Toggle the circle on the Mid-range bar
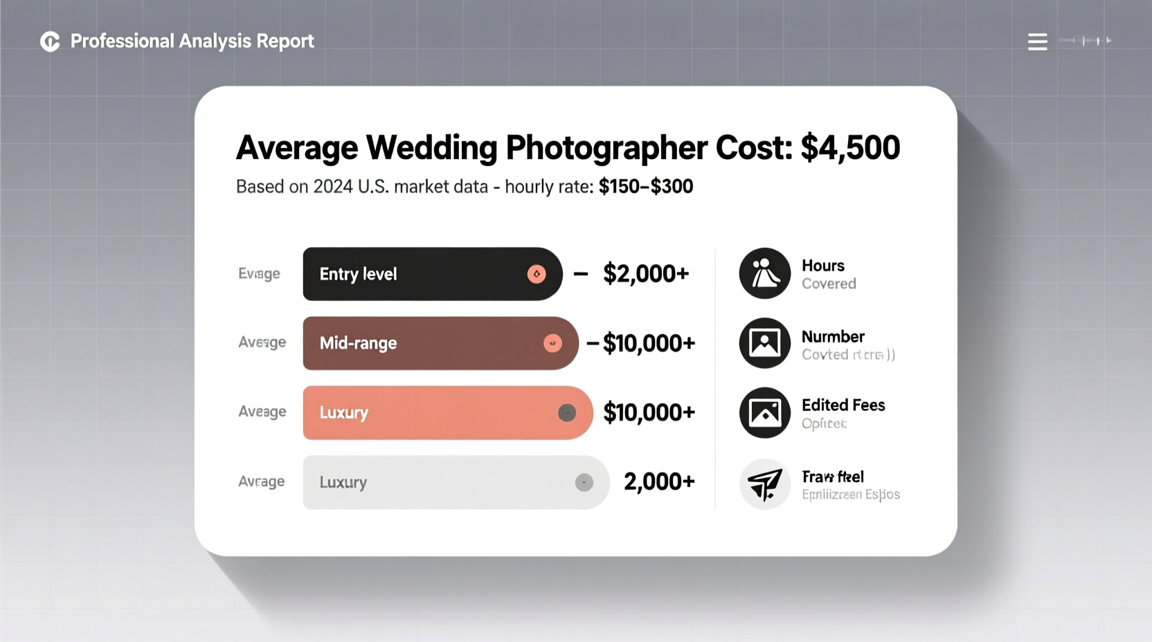Screen dimensions: 1152x642 [552, 342]
